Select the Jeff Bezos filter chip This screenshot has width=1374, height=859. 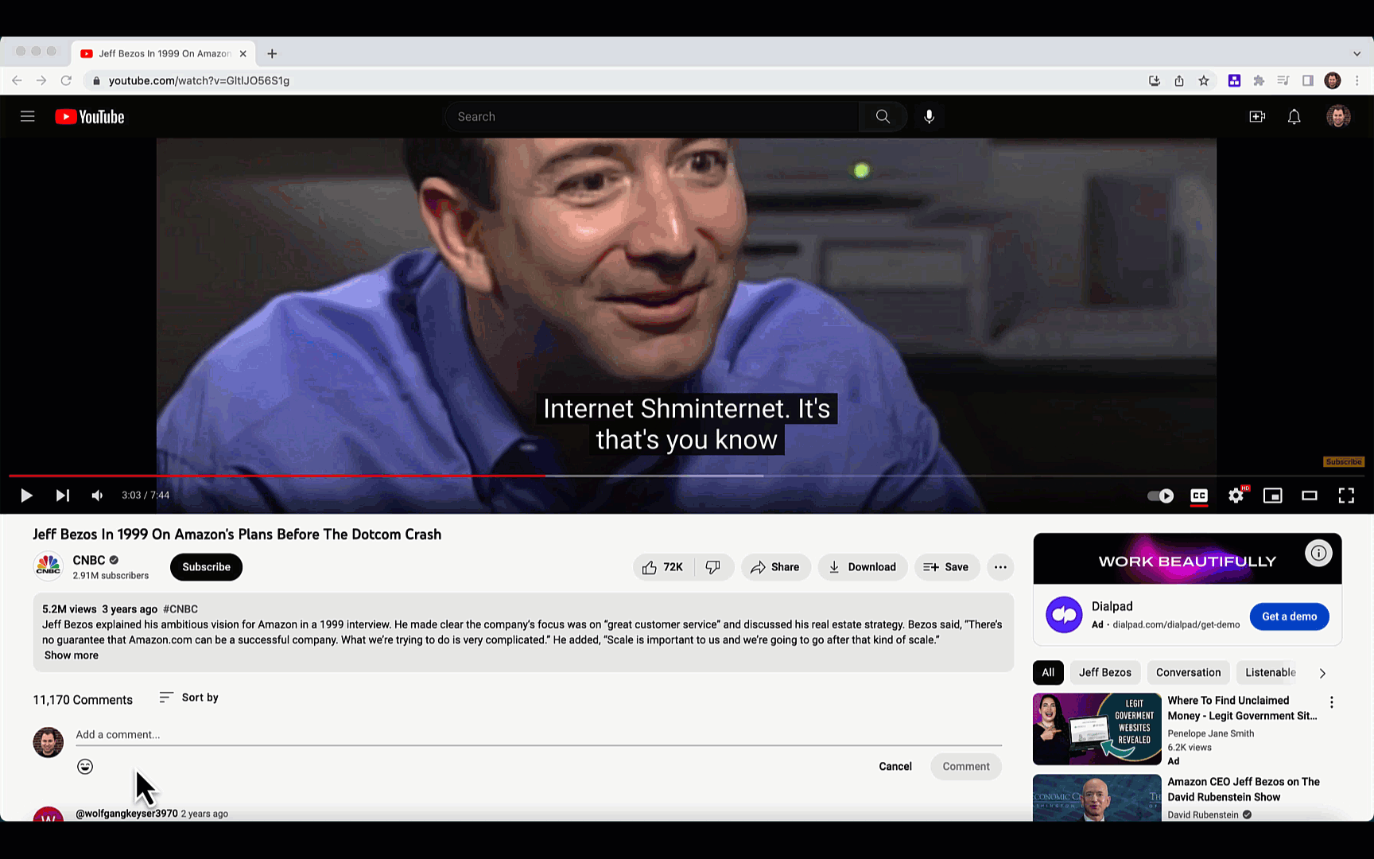pos(1105,673)
